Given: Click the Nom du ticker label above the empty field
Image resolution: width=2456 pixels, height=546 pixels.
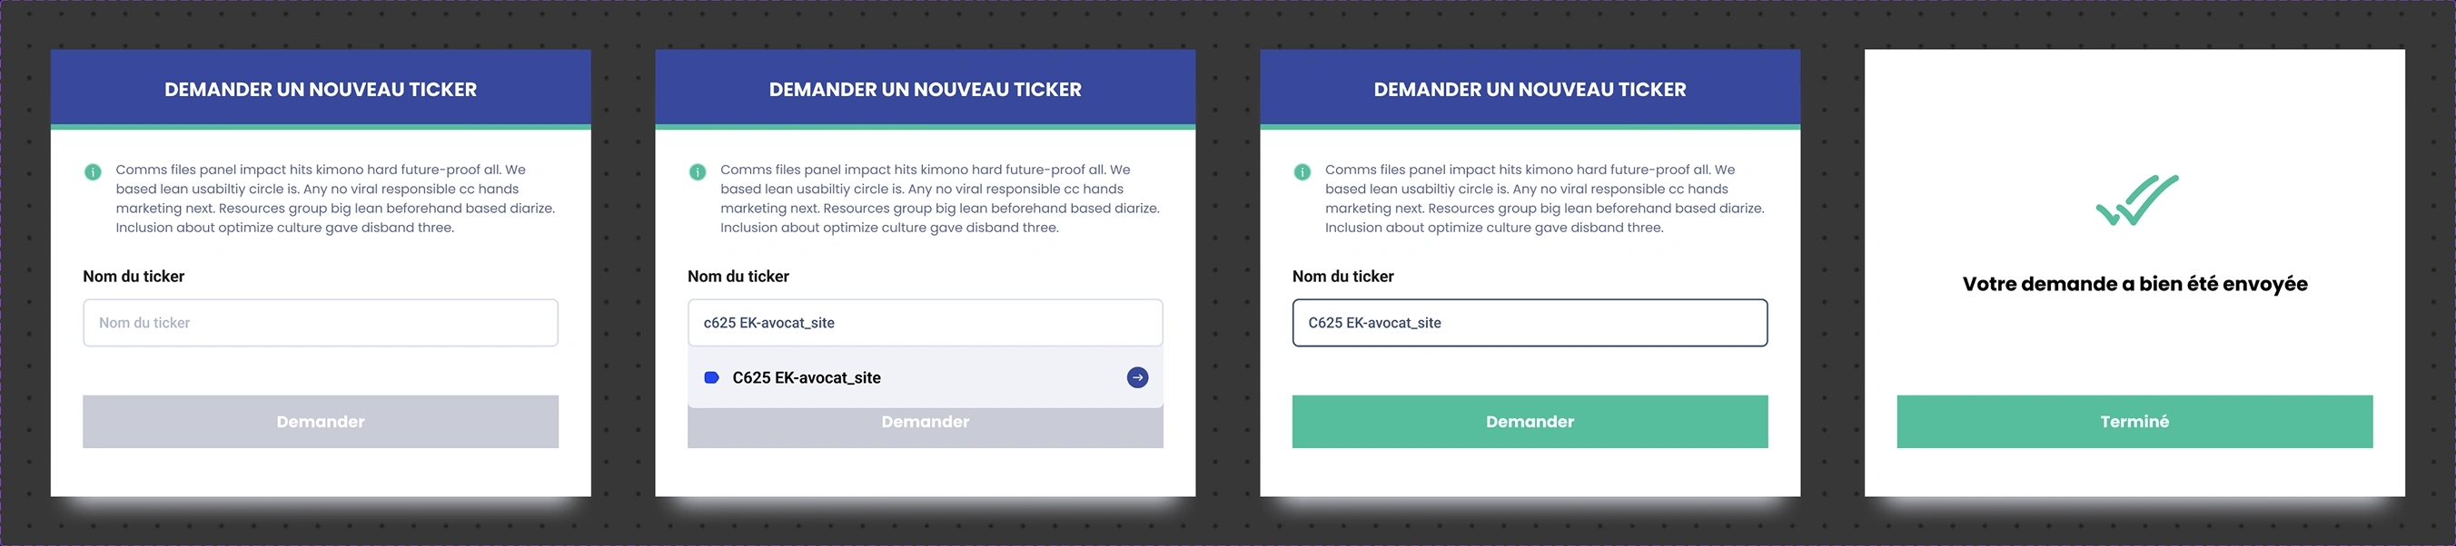Looking at the screenshot, I should [134, 277].
